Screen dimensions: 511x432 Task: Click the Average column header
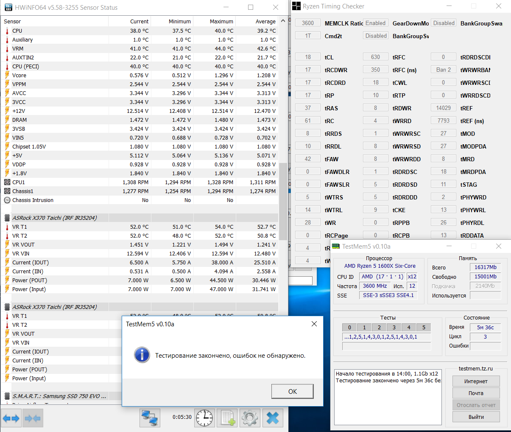(257, 21)
